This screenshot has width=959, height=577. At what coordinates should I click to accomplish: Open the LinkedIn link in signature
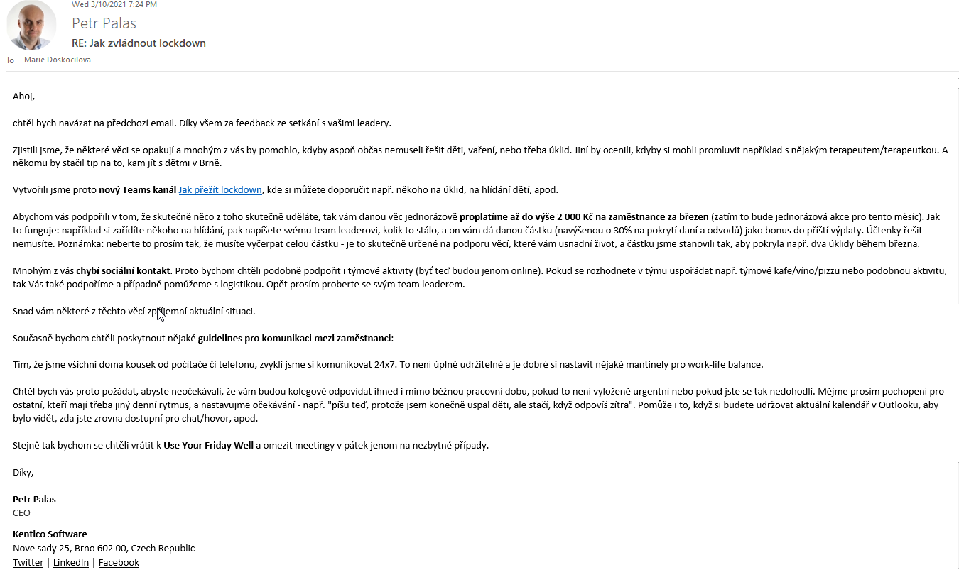click(71, 563)
